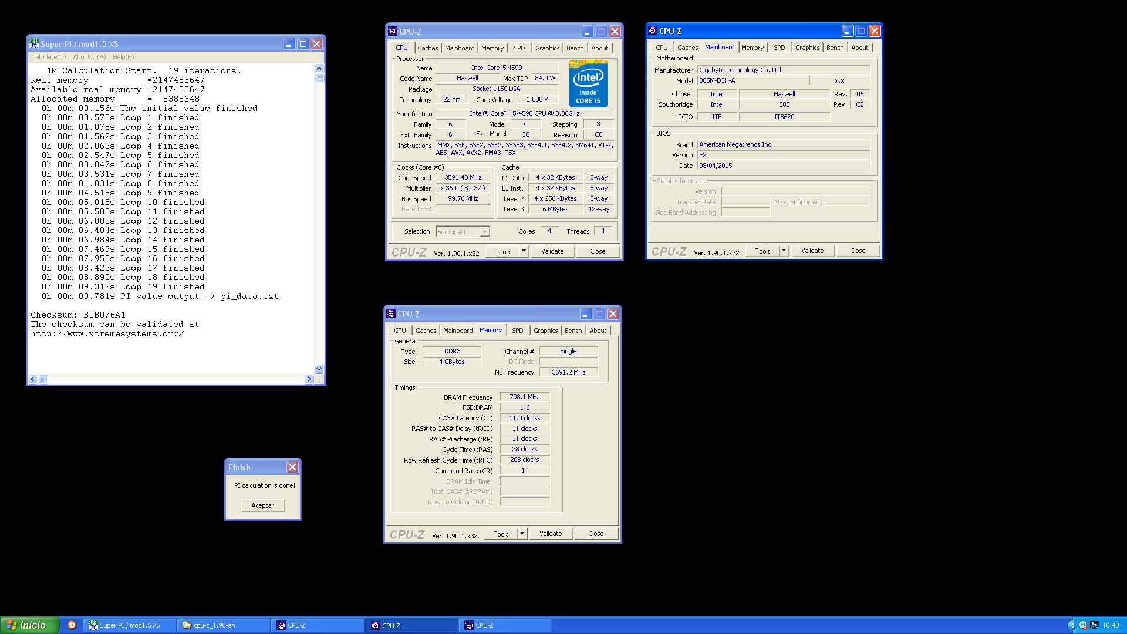This screenshot has width=1127, height=634.
Task: Click the network tray icon
Action: (x=1094, y=625)
